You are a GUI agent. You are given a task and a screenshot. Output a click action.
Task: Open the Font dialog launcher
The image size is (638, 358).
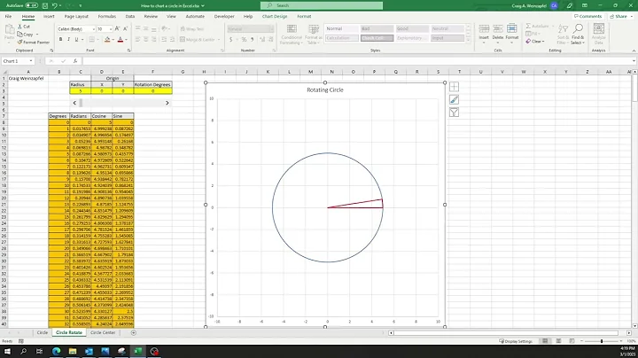pos(129,51)
